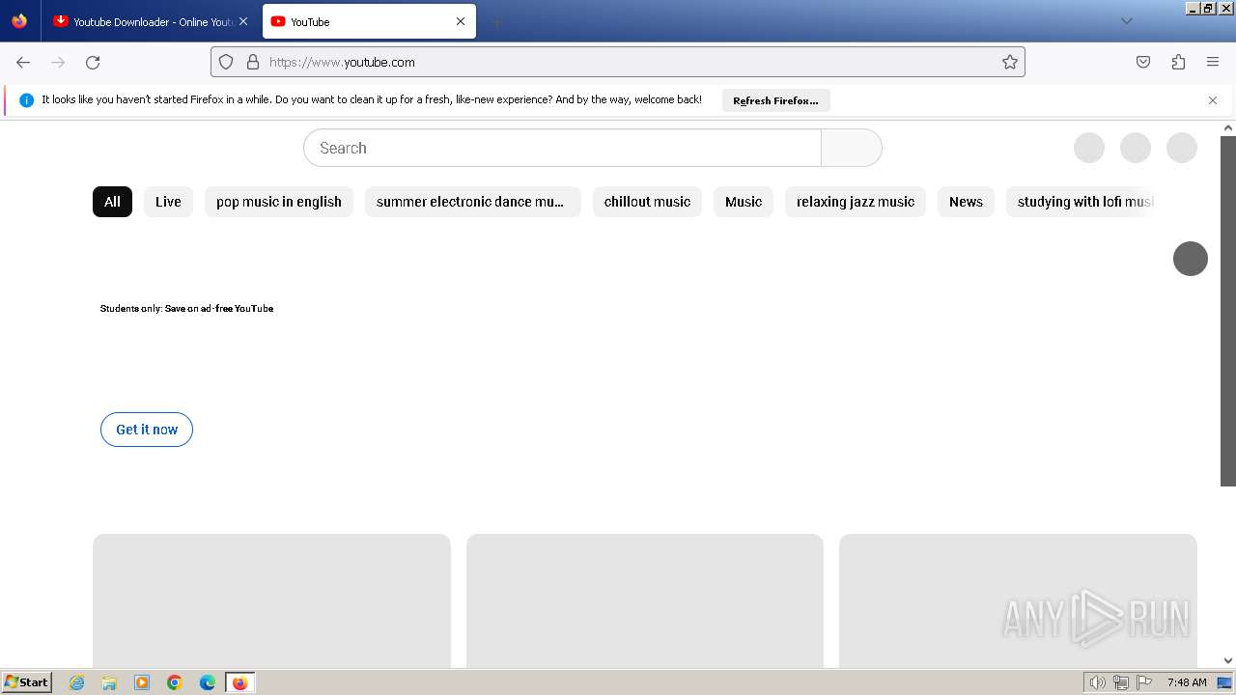
Task: Click info icon in notification bar
Action: (x=26, y=100)
